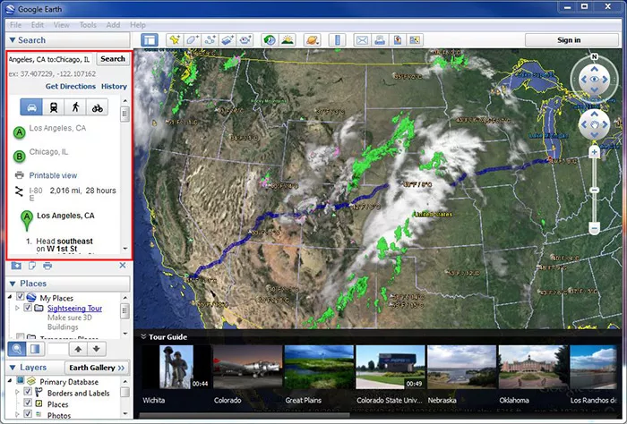This screenshot has height=424, width=627.
Task: Add a placemark with the pushpin icon
Action: [175, 40]
